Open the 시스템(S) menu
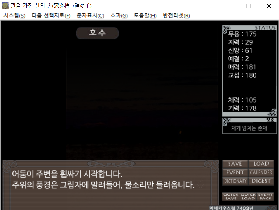The height and width of the screenshot is (210, 279). [x=15, y=16]
